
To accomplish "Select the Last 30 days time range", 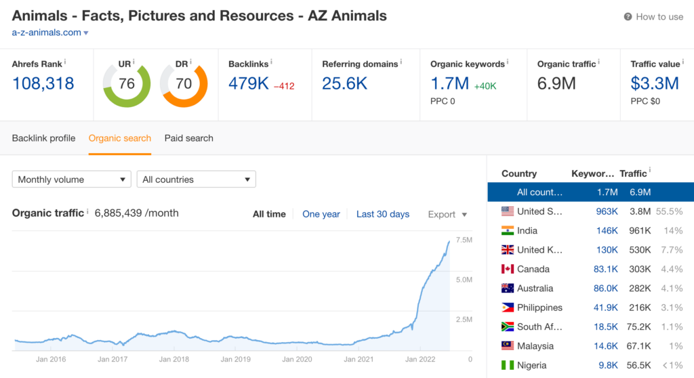I will [383, 214].
